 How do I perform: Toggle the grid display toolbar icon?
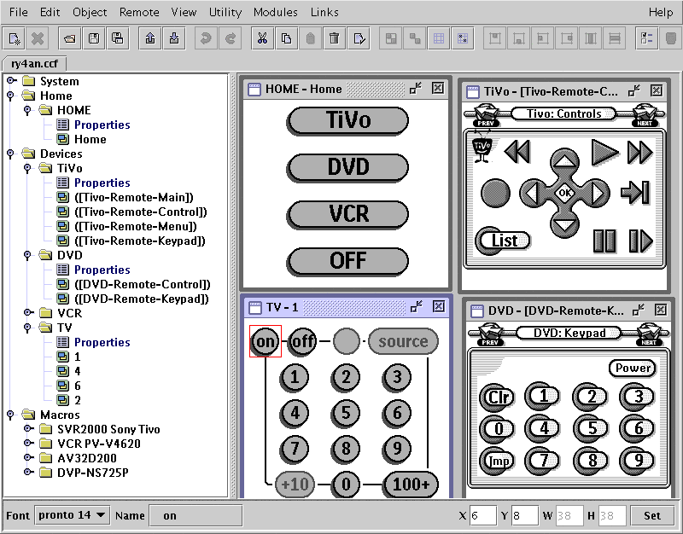[439, 38]
